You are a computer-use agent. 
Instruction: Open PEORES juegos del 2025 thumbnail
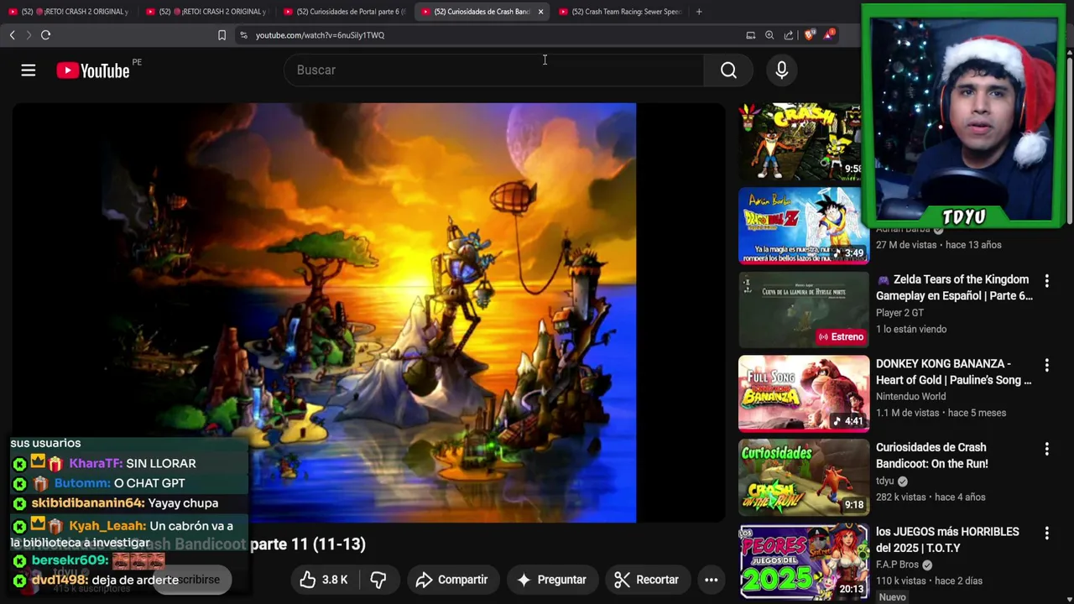[804, 561]
